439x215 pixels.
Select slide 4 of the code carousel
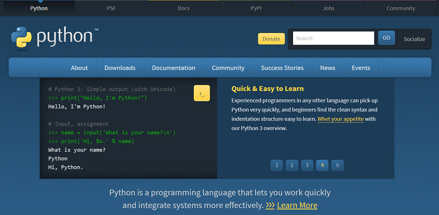click(322, 166)
